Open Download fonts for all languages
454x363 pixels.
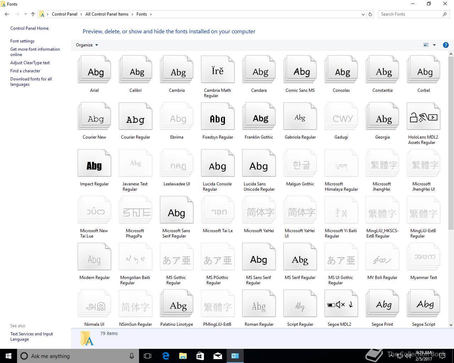31,82
